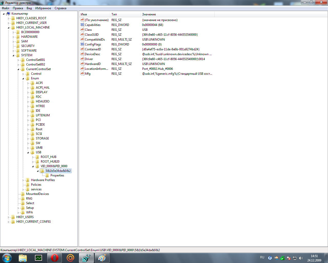Expand the Hardware Profiles key
The height and width of the screenshot is (263, 328).
(x=23, y=180)
